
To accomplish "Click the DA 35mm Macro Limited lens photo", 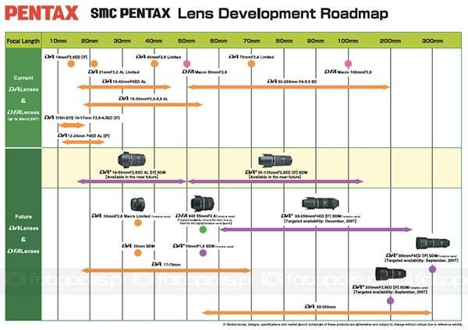I will coord(138,205).
